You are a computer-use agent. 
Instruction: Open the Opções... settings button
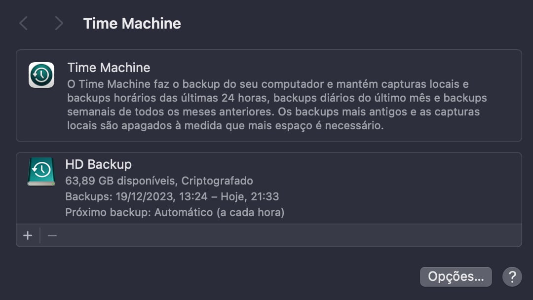click(456, 277)
